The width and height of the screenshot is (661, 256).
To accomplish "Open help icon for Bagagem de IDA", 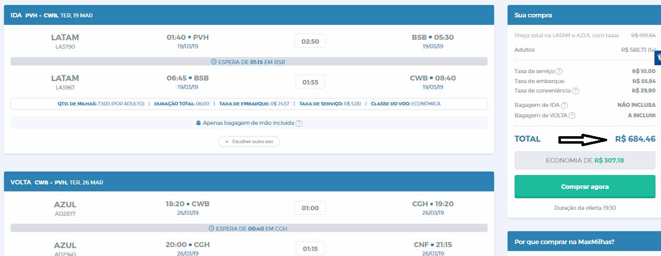I will coord(564,105).
